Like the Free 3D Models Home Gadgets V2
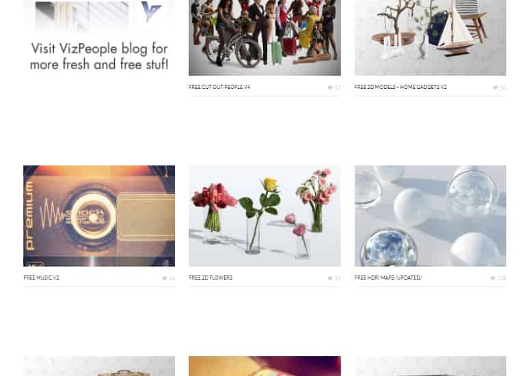The height and width of the screenshot is (376, 531). pos(495,88)
